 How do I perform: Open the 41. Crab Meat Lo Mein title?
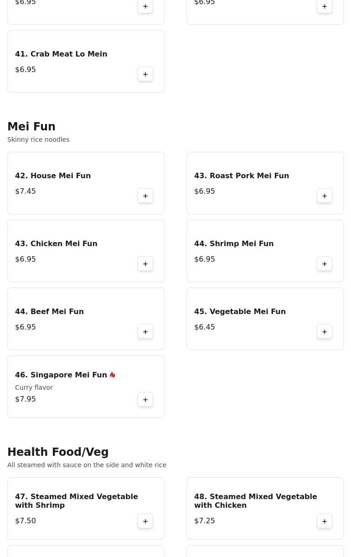[x=61, y=54]
